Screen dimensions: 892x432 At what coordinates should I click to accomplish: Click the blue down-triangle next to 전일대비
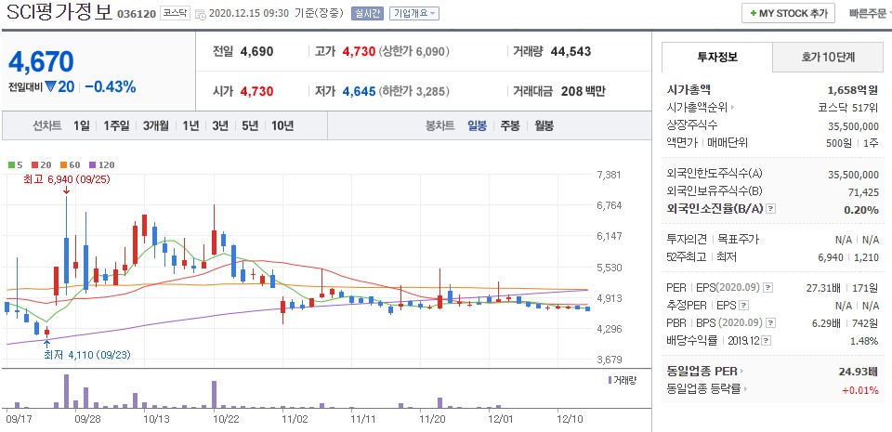tap(49, 87)
